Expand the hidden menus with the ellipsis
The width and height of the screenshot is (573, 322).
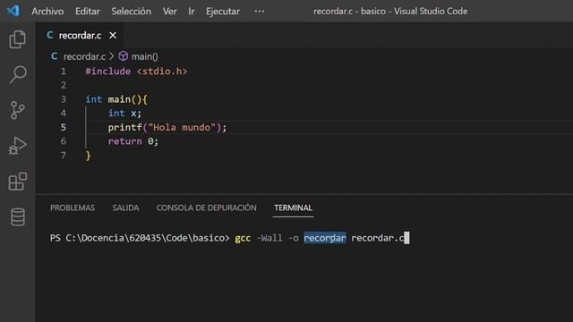tap(259, 12)
